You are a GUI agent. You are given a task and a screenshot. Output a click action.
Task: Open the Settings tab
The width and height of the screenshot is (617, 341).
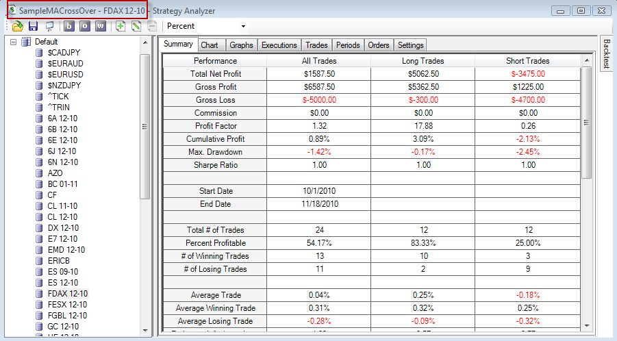410,45
